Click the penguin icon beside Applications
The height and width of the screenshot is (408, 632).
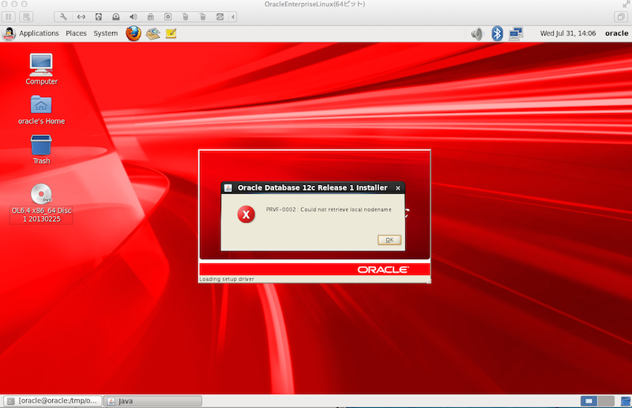[9, 33]
